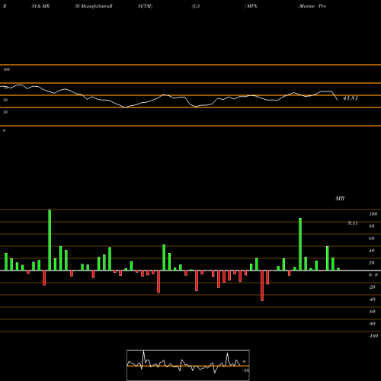This screenshot has width=381, height=381.
Task: Click the MR axis label -80
Action: coord(372,324)
